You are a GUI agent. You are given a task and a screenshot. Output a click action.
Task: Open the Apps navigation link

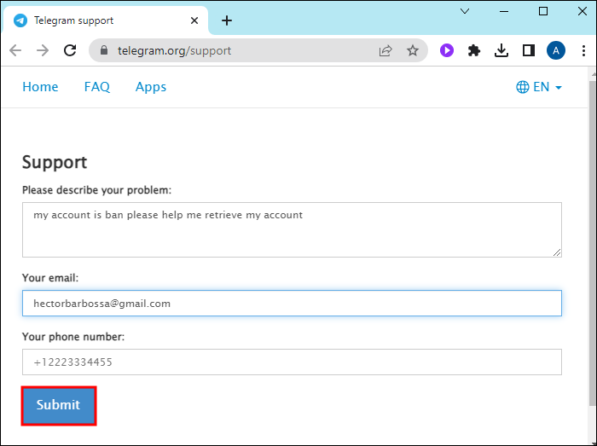click(x=151, y=87)
